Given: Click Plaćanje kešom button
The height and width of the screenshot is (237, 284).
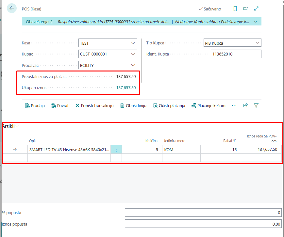Looking at the screenshot, I should pyautogui.click(x=208, y=105).
